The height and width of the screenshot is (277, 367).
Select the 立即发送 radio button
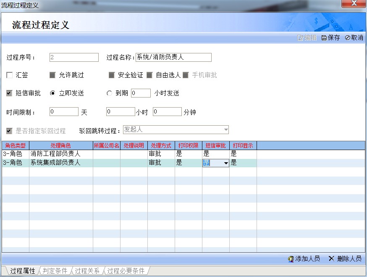tap(52, 93)
